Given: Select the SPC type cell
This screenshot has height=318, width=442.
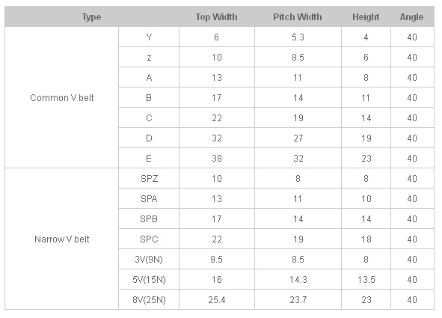Looking at the screenshot, I should pos(149,239).
